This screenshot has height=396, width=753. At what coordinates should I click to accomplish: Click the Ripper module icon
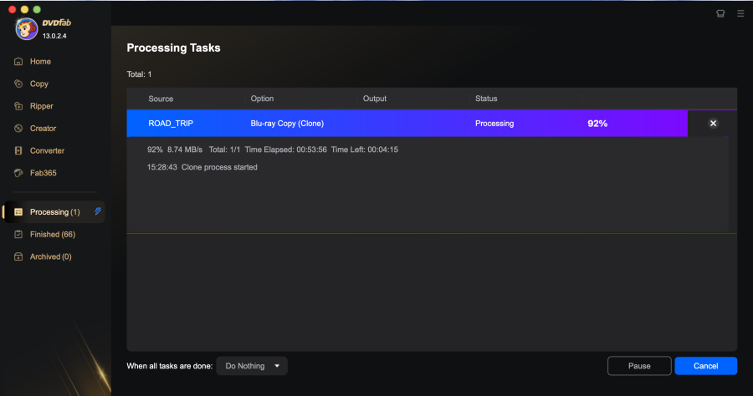tap(18, 106)
